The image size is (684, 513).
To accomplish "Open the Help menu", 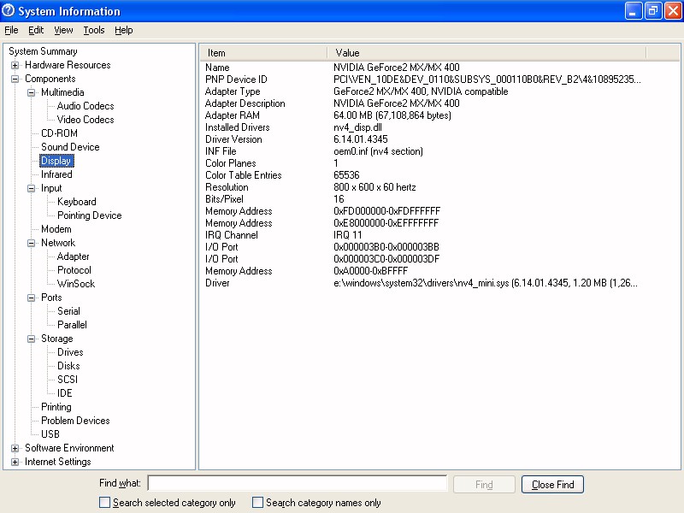I will tap(124, 30).
